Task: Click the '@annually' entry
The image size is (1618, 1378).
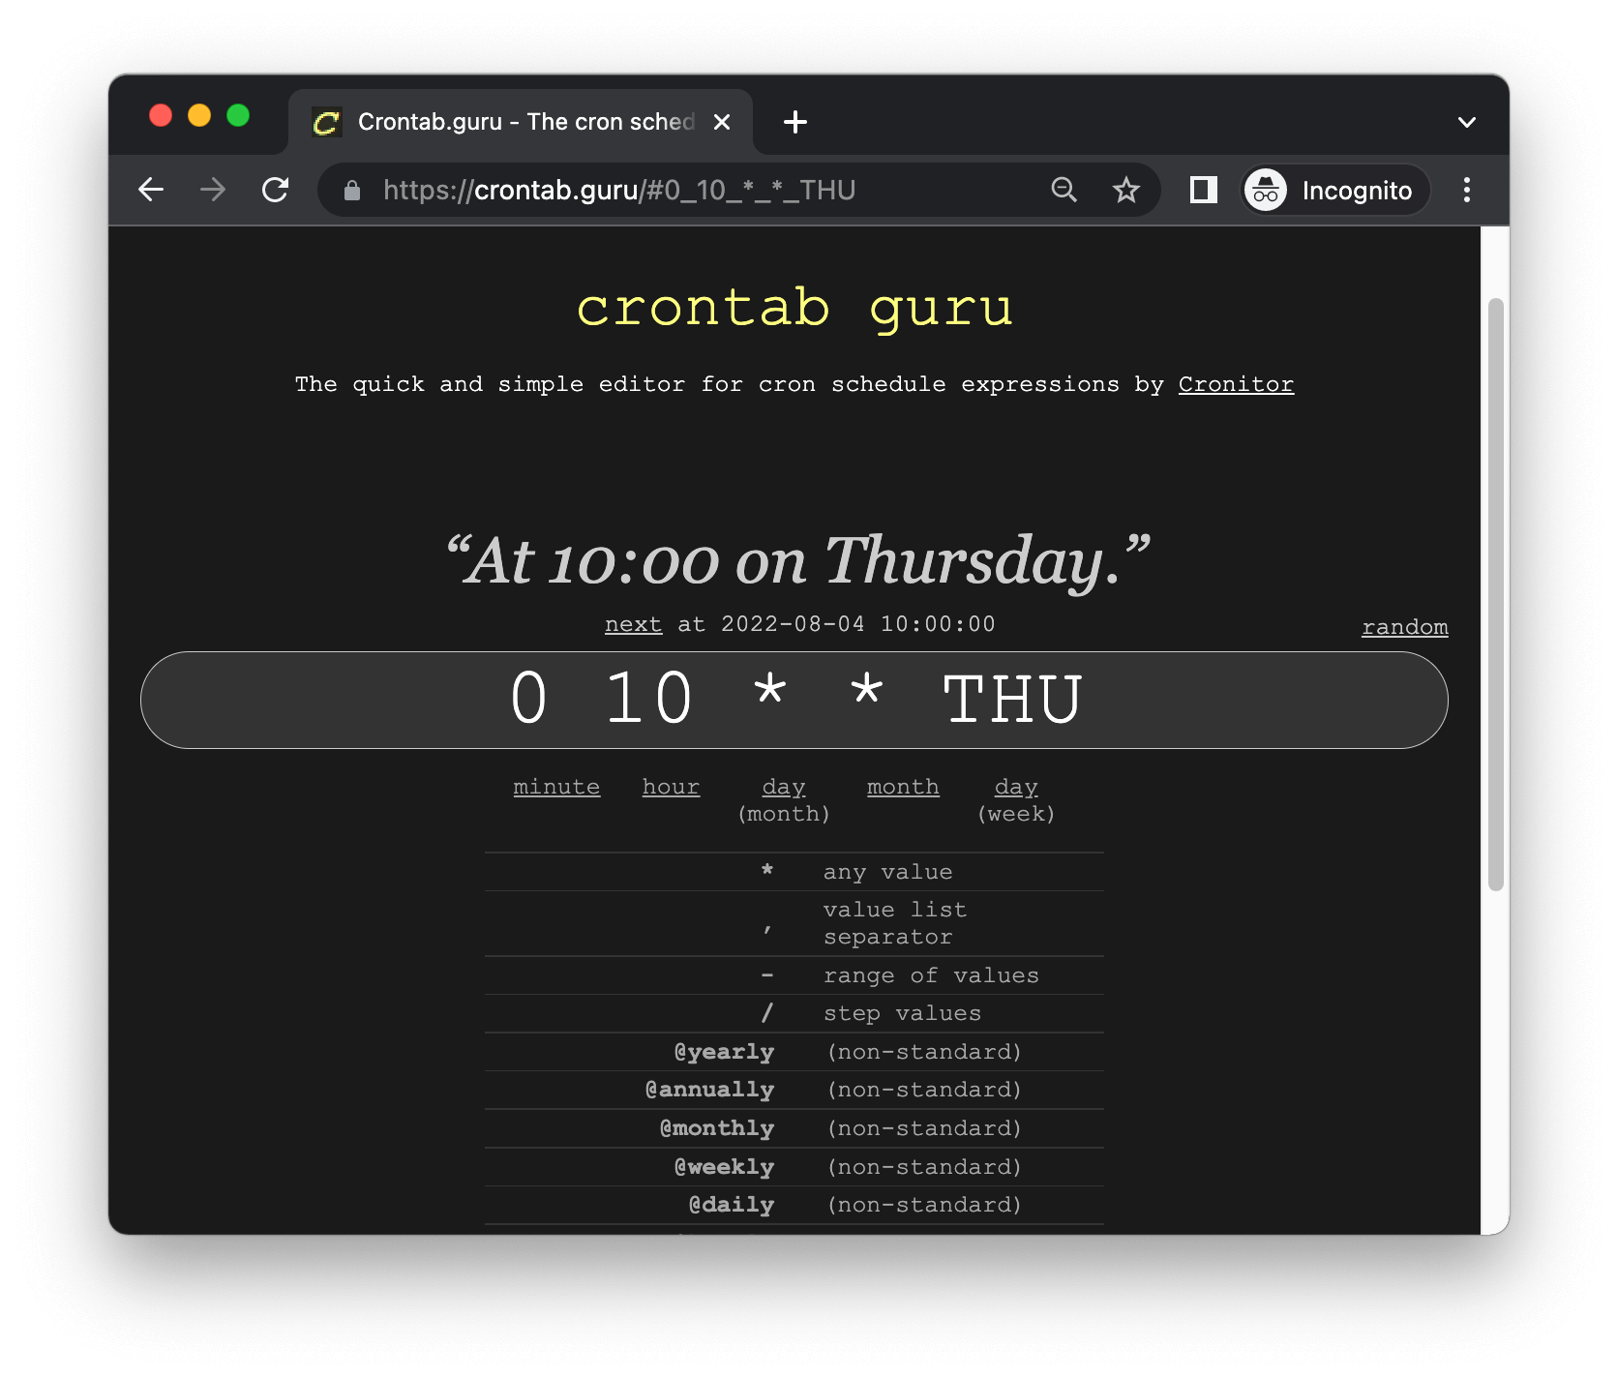Action: (x=710, y=1090)
